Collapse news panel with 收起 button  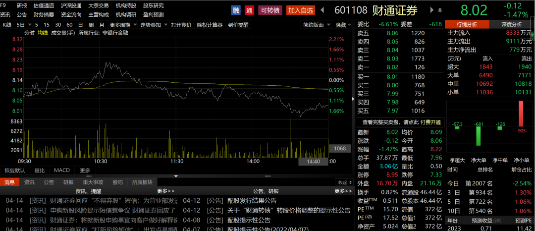click(x=343, y=182)
